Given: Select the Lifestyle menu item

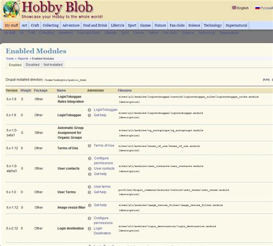Looking at the screenshot, I should pos(117,25).
